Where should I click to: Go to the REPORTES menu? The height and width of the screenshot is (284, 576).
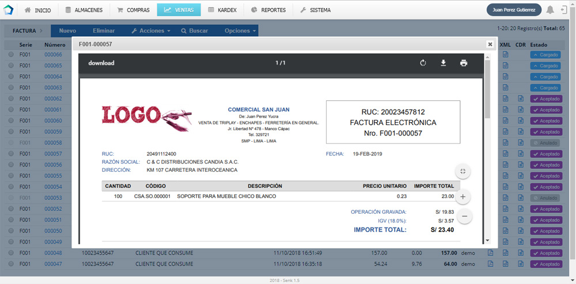click(x=268, y=10)
